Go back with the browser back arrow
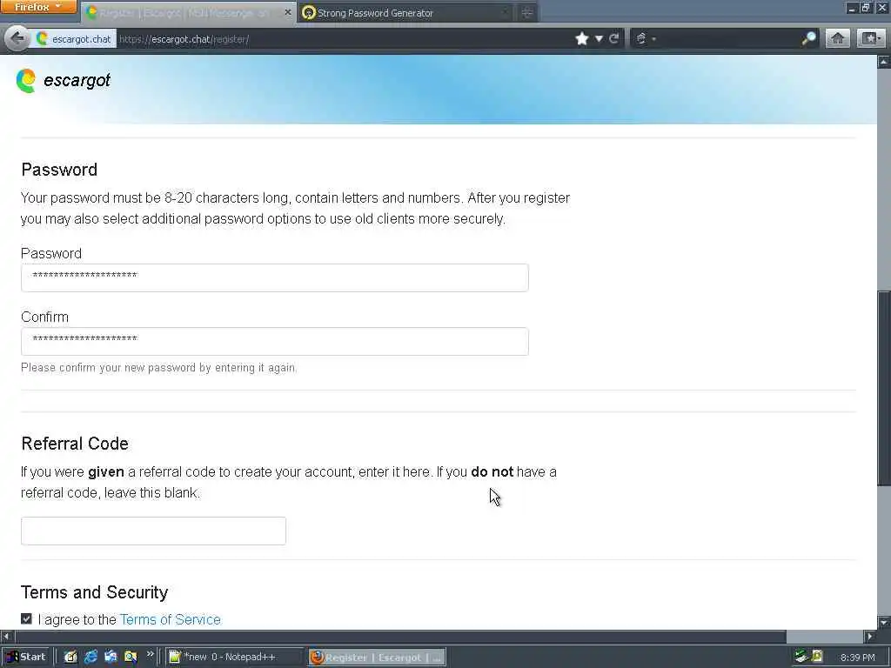Image resolution: width=891 pixels, height=668 pixels. [17, 38]
